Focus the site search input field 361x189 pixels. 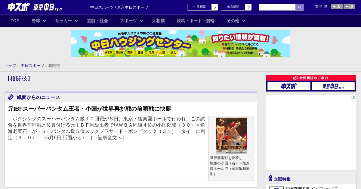[277, 7]
